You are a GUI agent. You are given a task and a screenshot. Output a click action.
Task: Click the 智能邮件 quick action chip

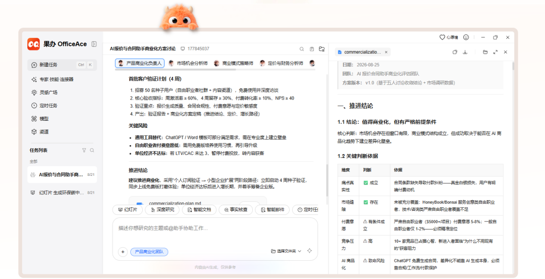tap(272, 210)
